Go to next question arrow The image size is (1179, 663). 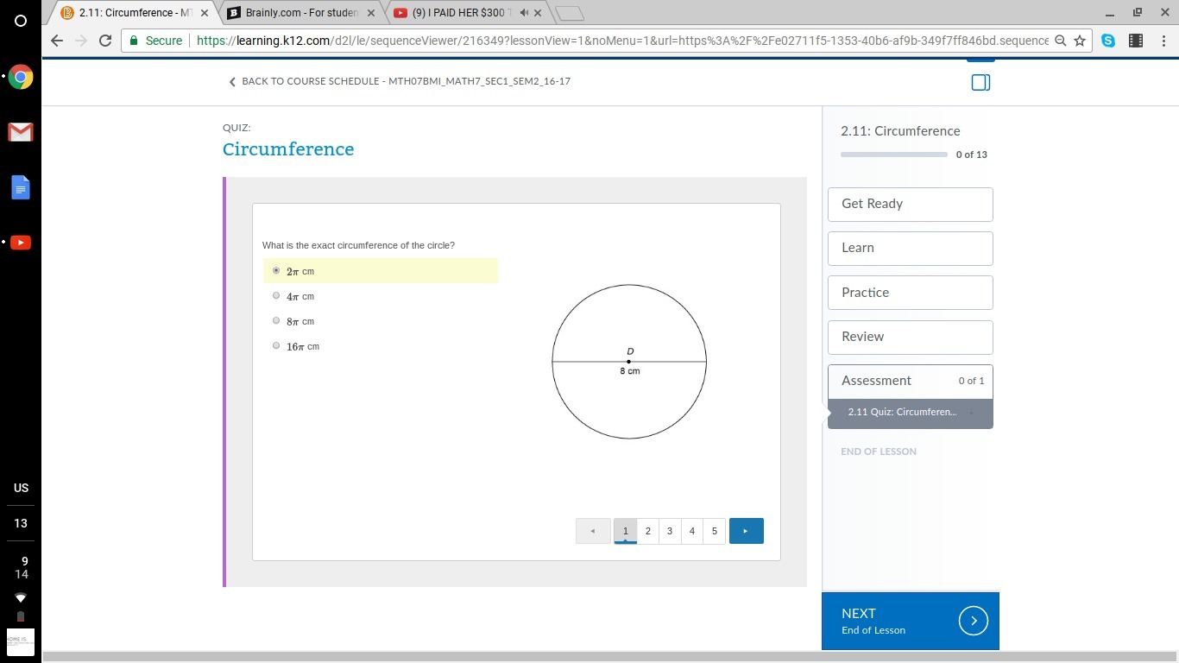(x=747, y=531)
